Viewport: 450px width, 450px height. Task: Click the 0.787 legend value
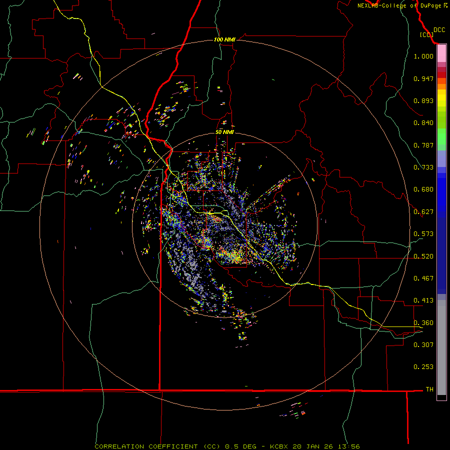(x=423, y=145)
